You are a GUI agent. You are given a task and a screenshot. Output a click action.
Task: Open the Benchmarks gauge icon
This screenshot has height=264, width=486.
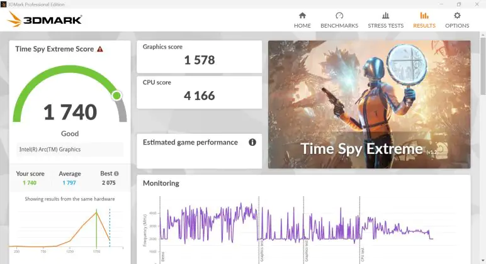[339, 16]
